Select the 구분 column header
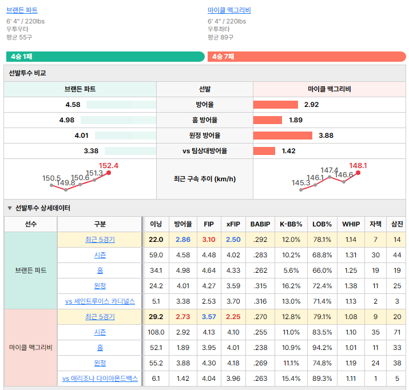The width and height of the screenshot is (409, 390). (x=100, y=224)
